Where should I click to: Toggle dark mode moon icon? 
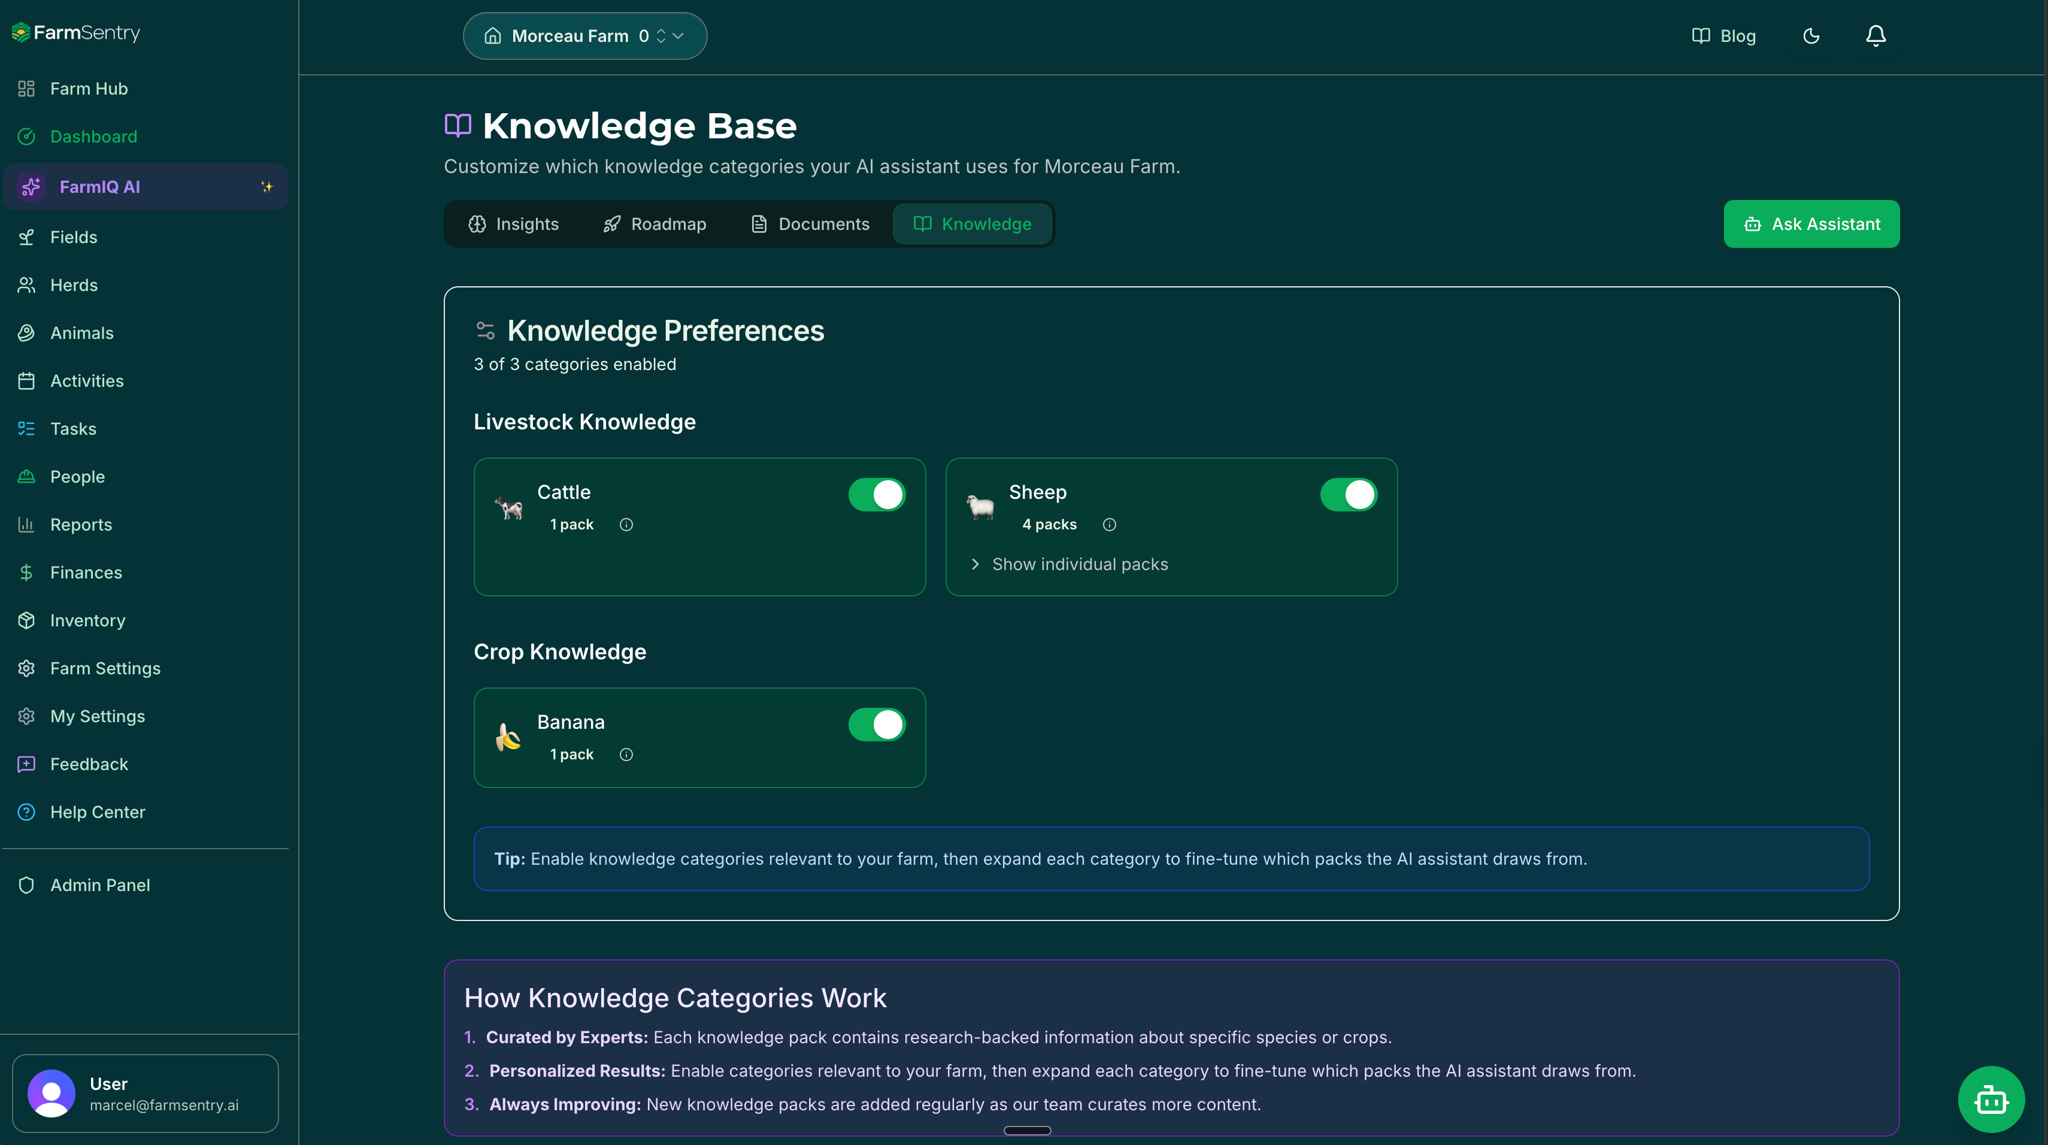click(x=1811, y=36)
